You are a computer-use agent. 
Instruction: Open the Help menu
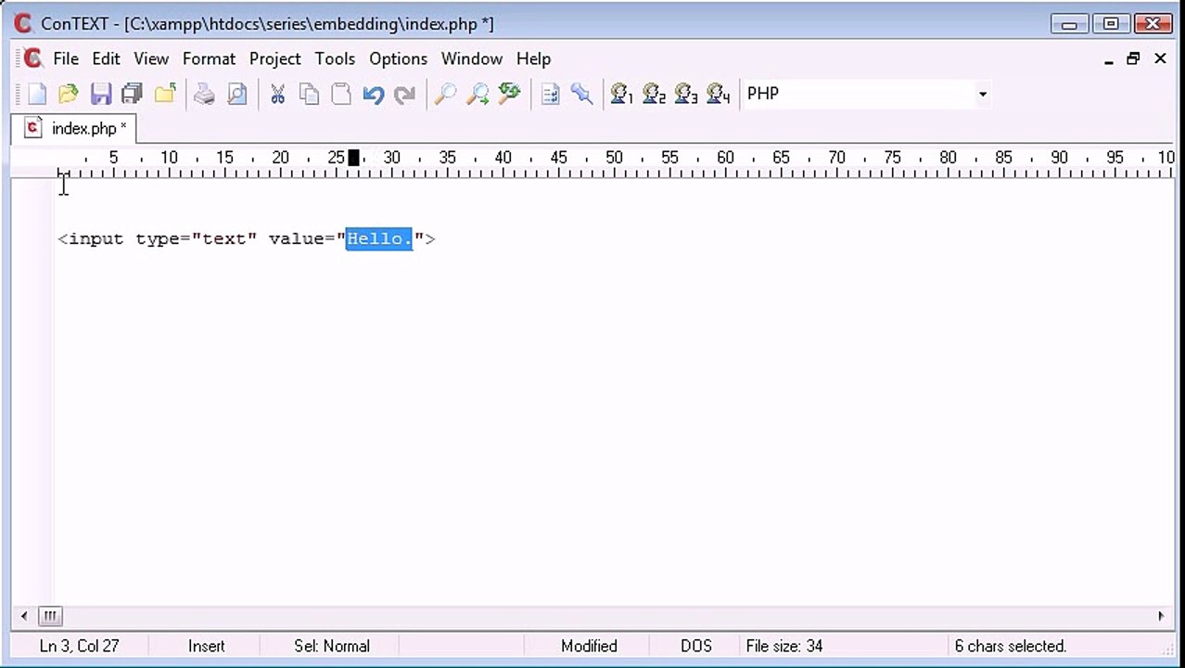tap(533, 58)
